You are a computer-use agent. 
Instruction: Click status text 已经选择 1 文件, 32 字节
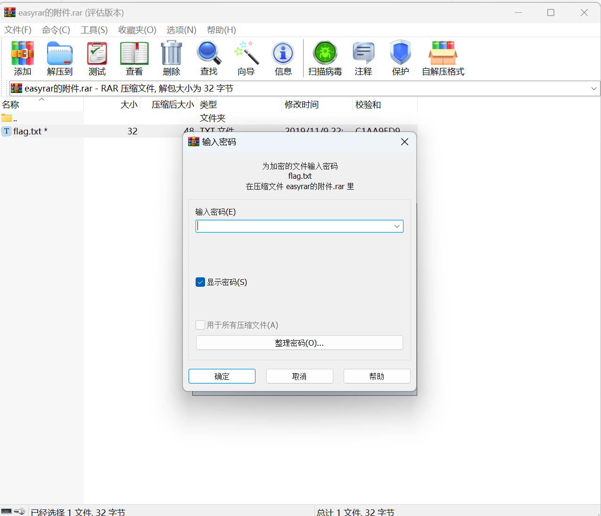click(x=78, y=512)
